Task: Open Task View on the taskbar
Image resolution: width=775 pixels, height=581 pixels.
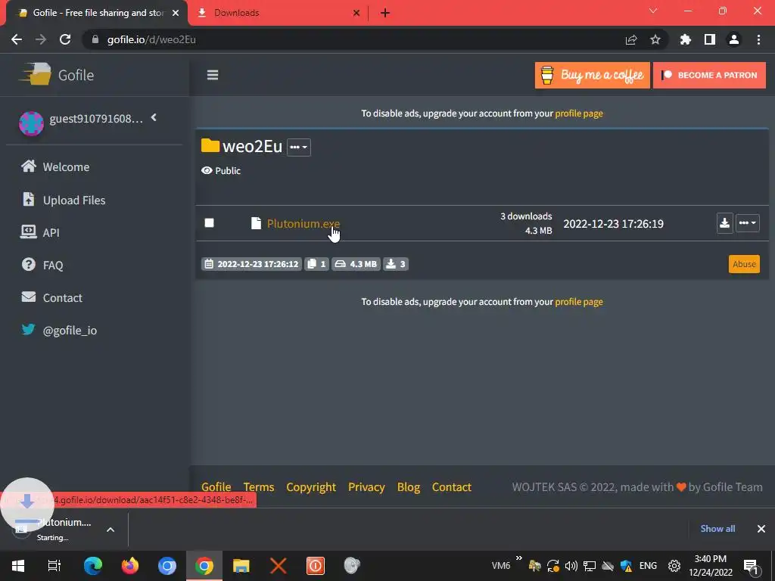Action: click(x=54, y=565)
